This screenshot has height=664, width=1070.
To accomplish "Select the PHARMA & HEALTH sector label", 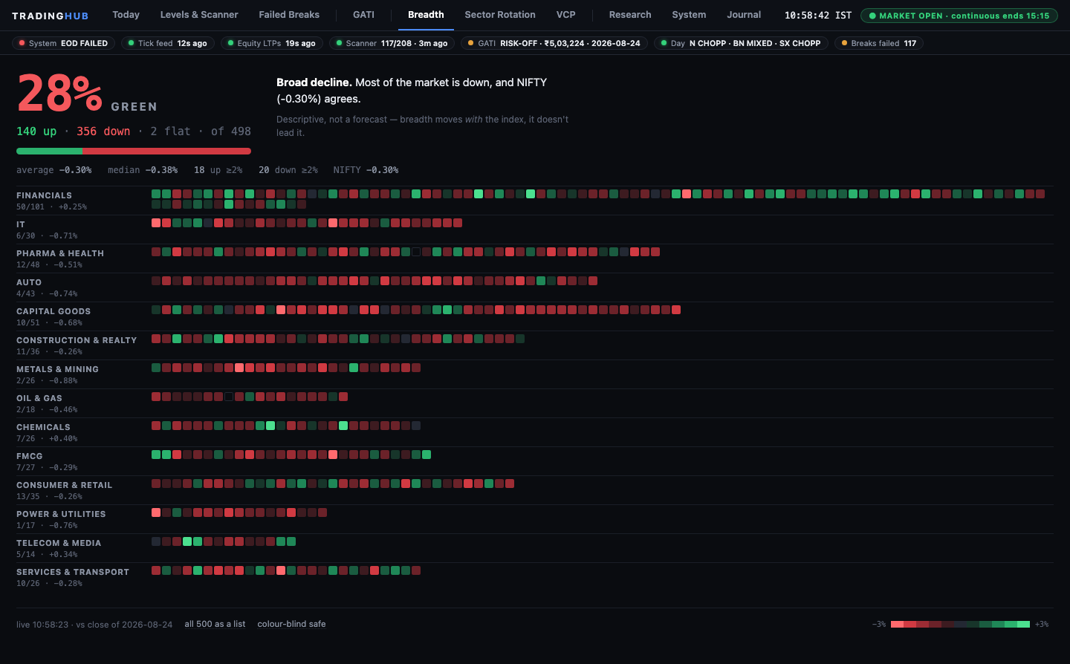I will (x=60, y=253).
